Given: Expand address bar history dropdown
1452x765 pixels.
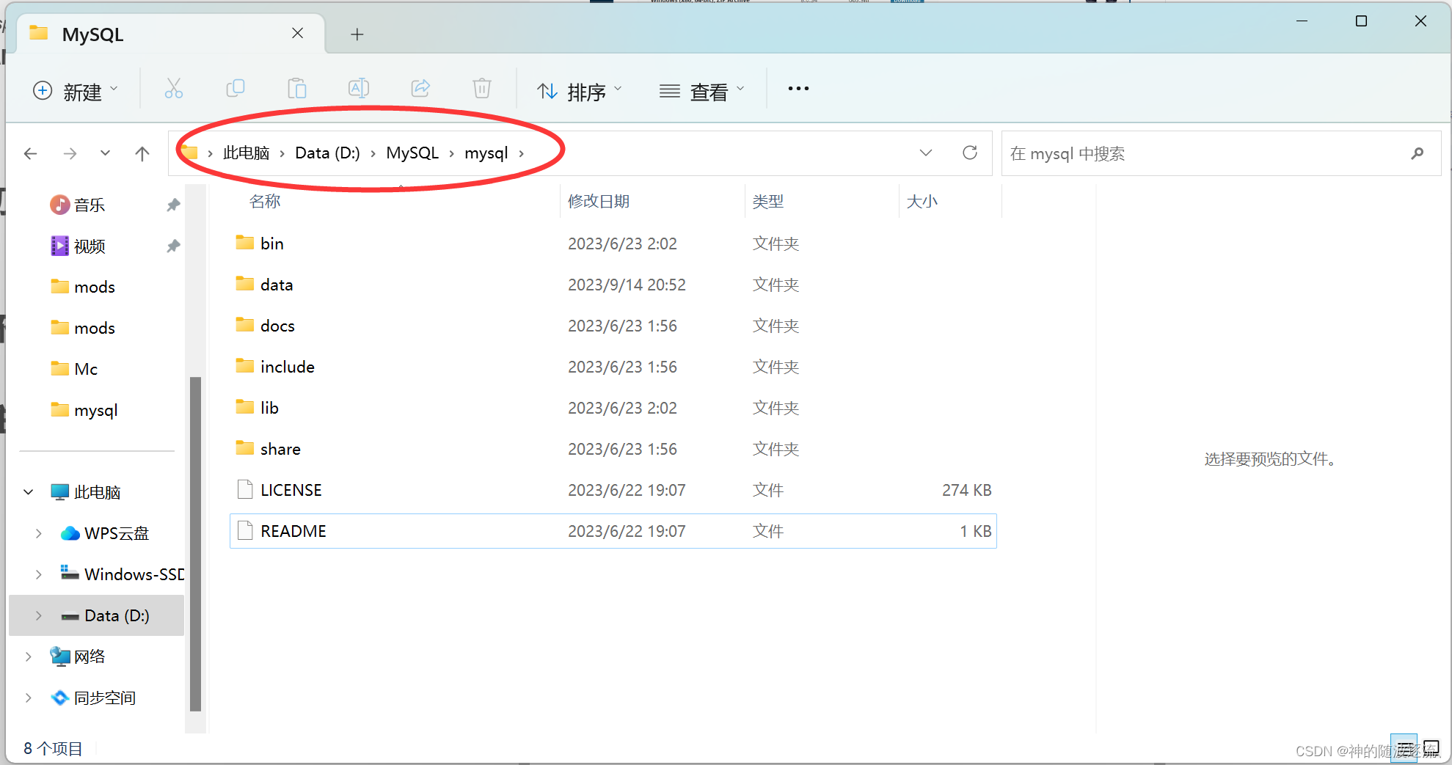Looking at the screenshot, I should 926,153.
